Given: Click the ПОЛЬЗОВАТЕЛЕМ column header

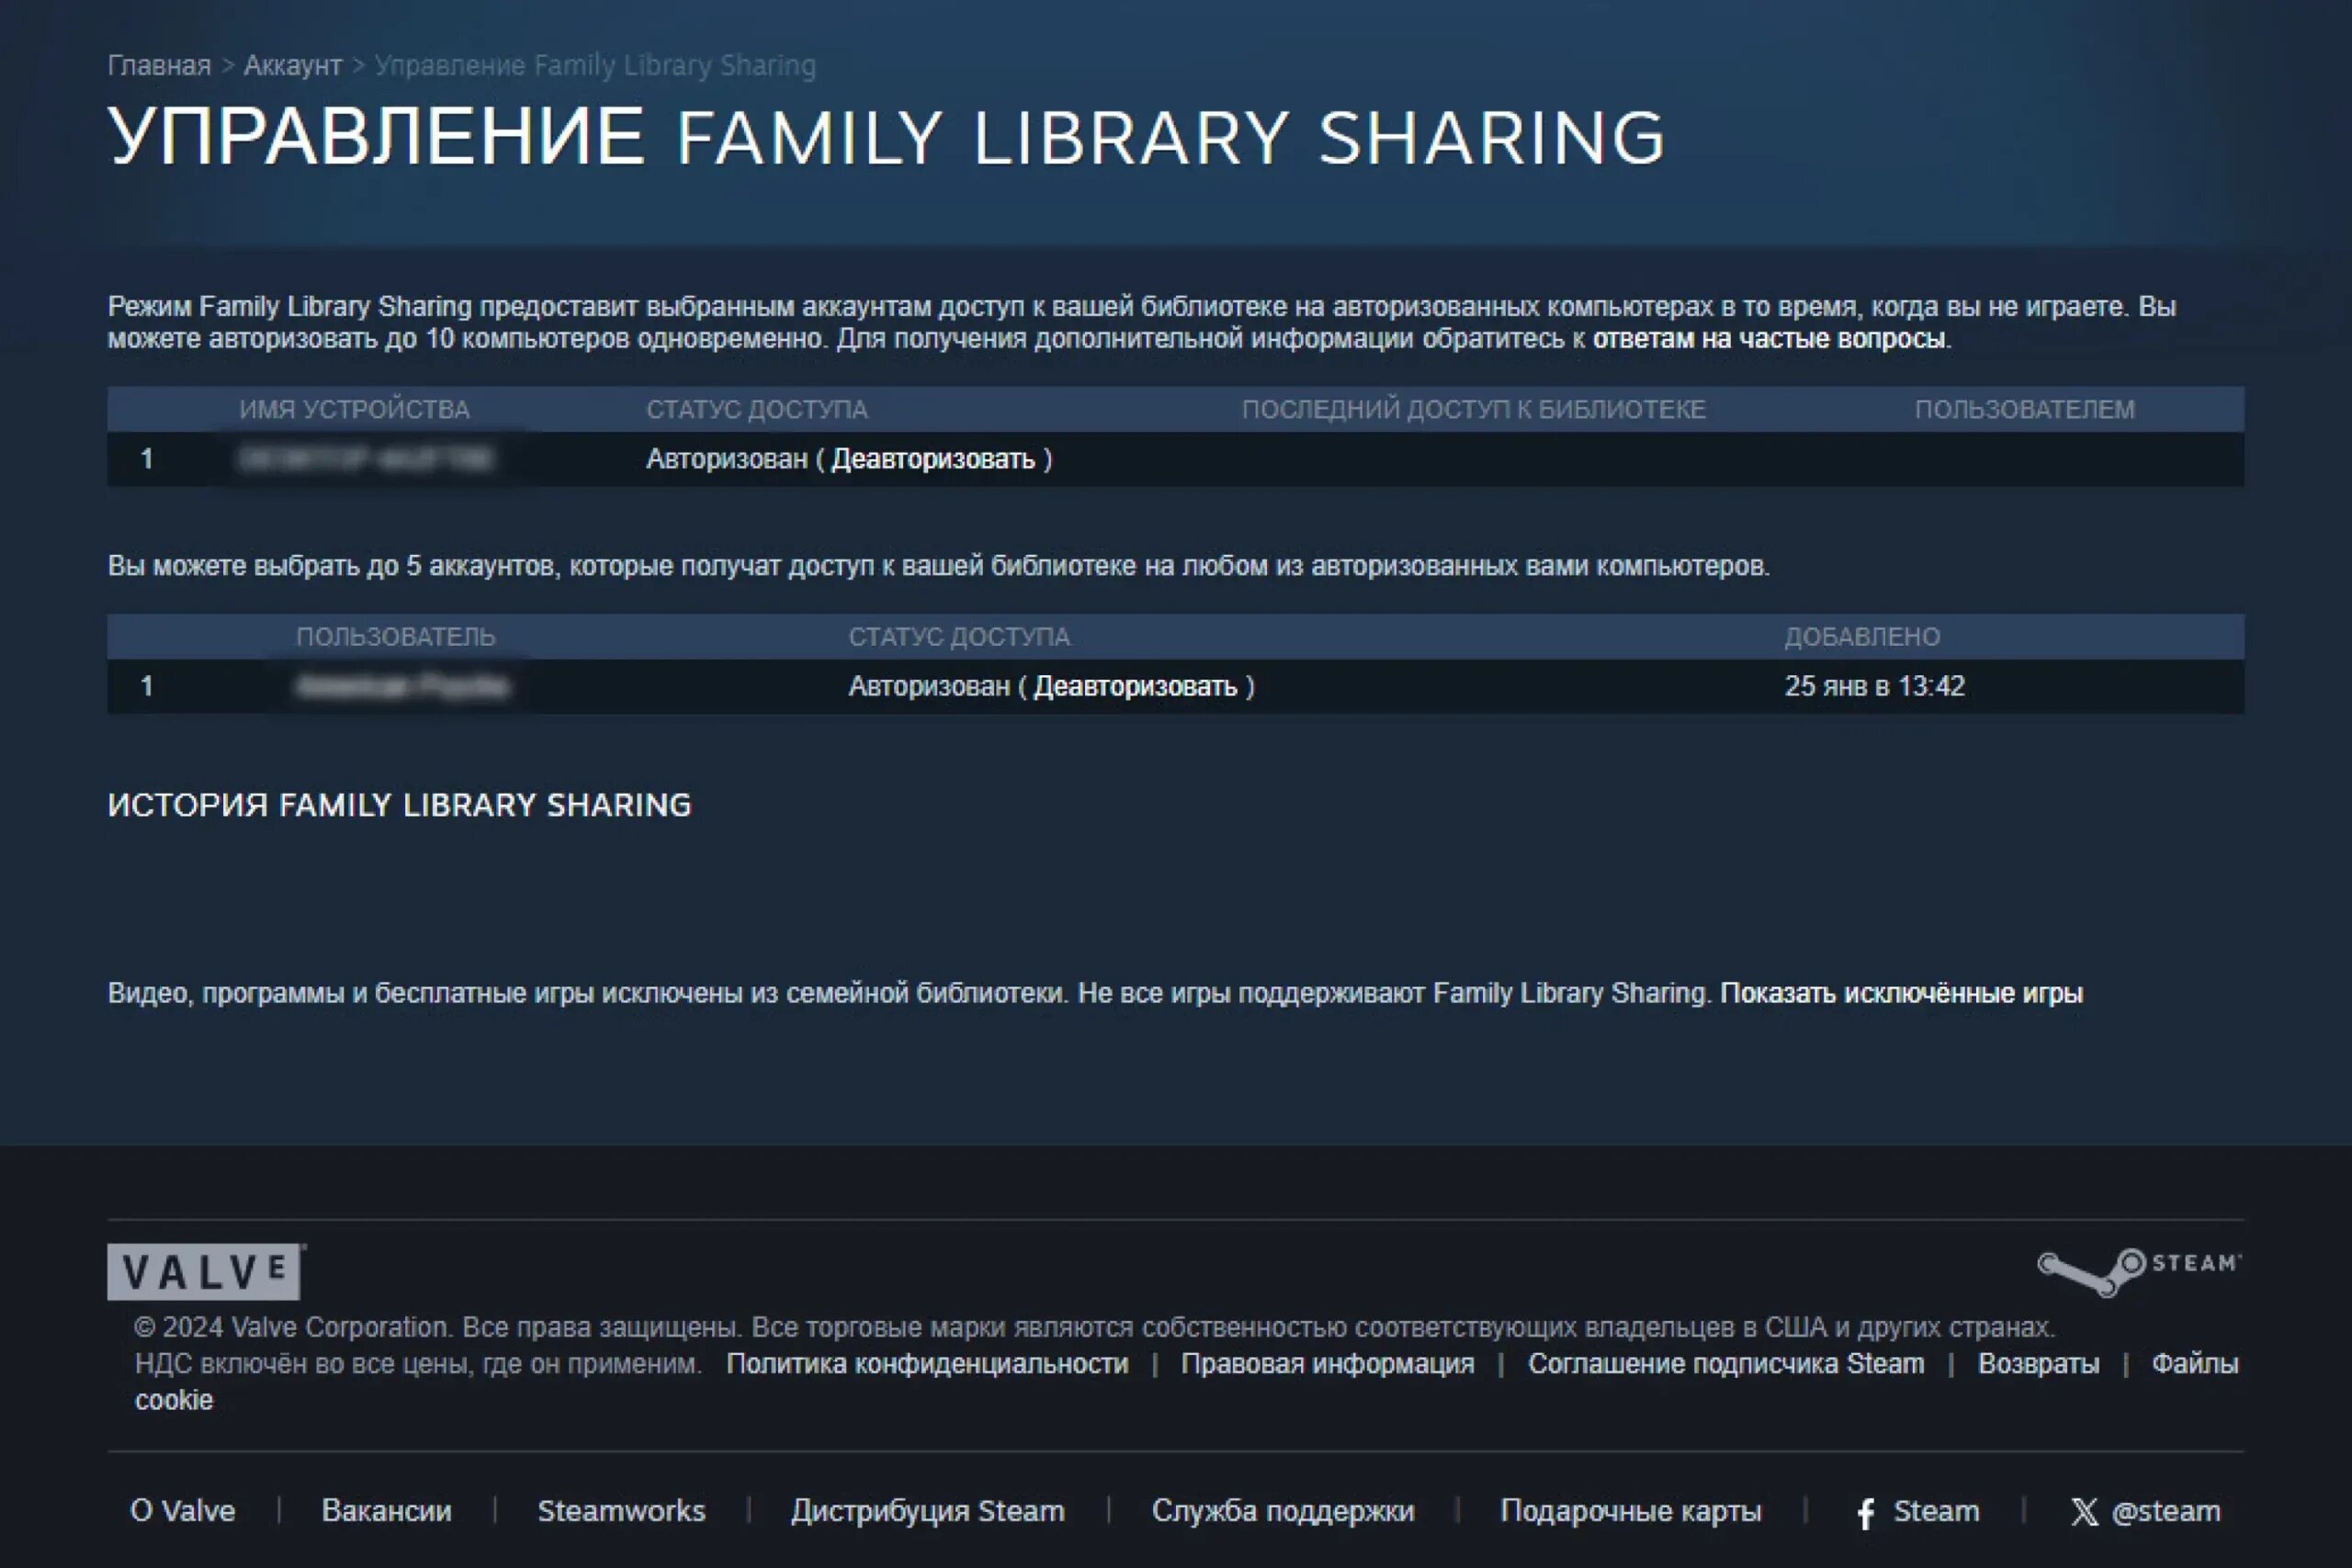Looking at the screenshot, I should [x=2024, y=409].
